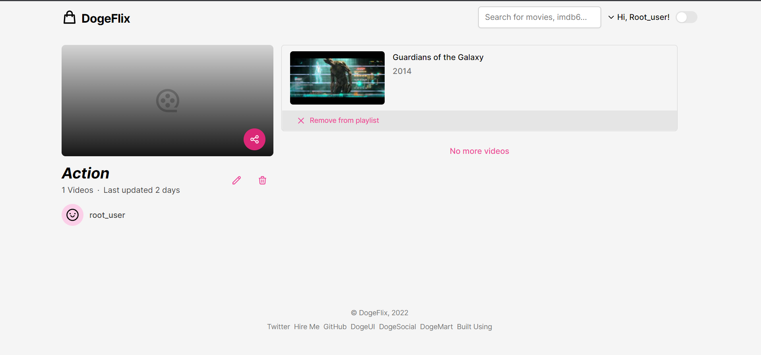Expand the Hi, Root_user! dropdown chevron

(611, 17)
